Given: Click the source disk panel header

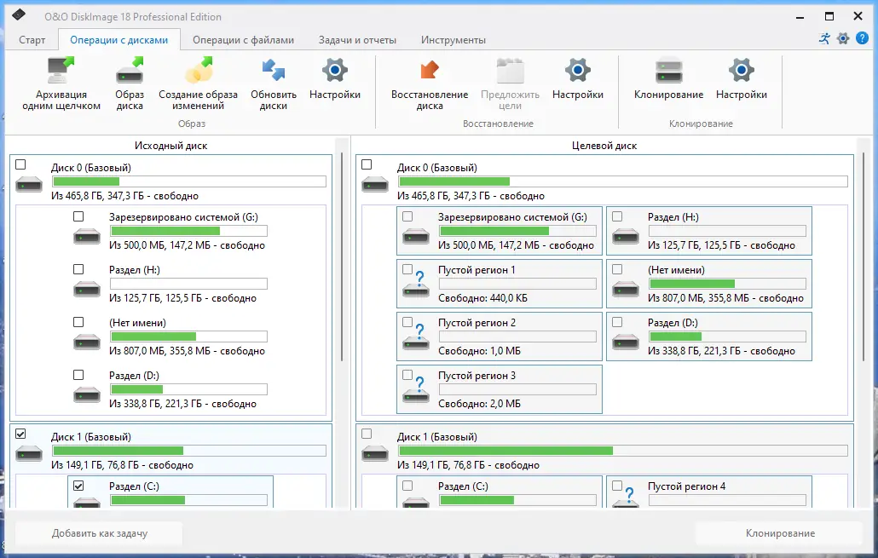Looking at the screenshot, I should point(170,146).
